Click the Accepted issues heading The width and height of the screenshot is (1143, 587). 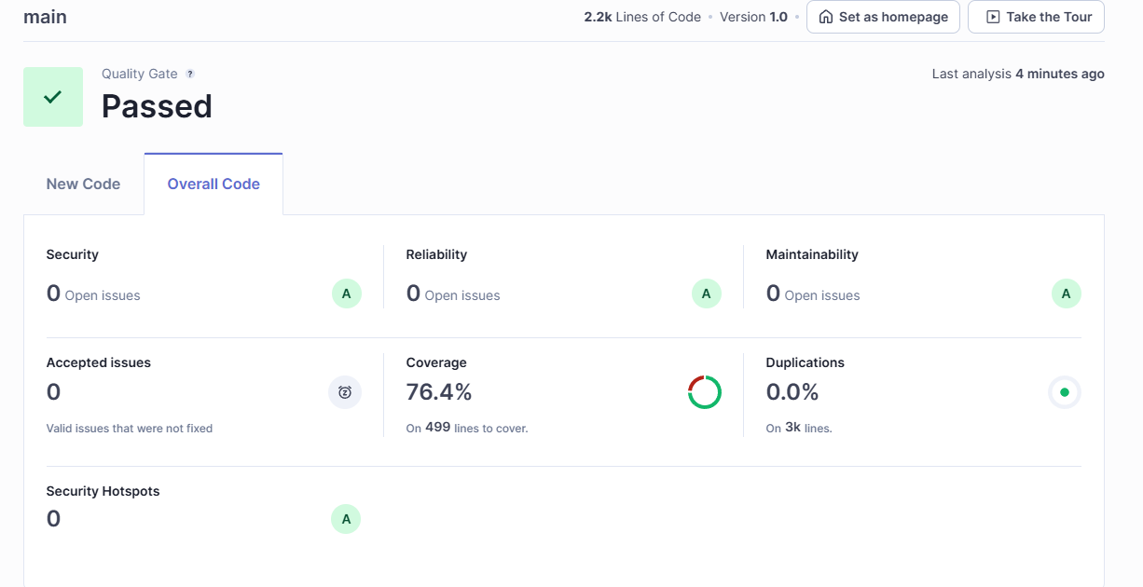(99, 362)
